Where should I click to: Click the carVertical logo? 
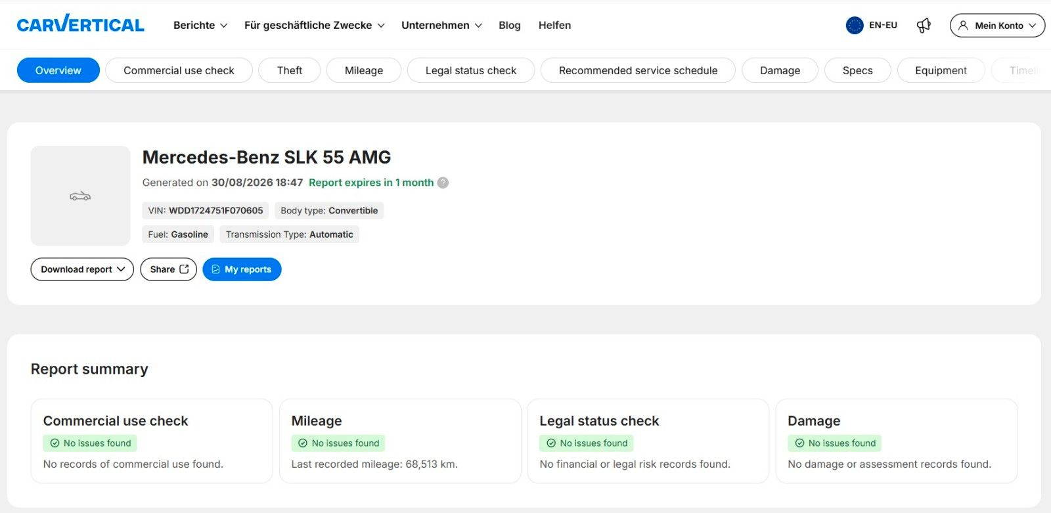[x=80, y=24]
